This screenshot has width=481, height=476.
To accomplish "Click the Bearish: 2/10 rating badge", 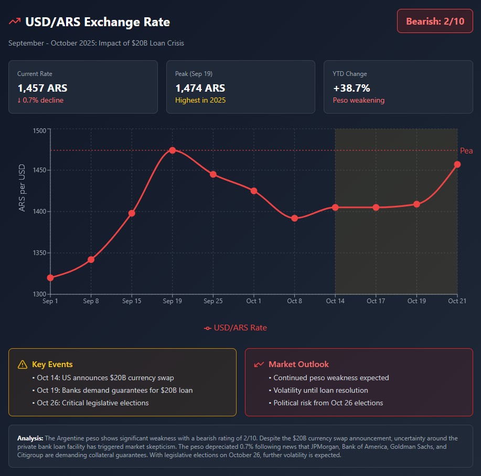I will click(x=435, y=20).
